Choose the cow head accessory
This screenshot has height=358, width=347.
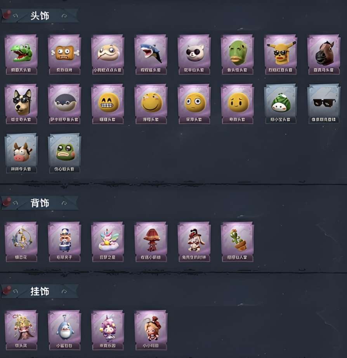pos(21,153)
